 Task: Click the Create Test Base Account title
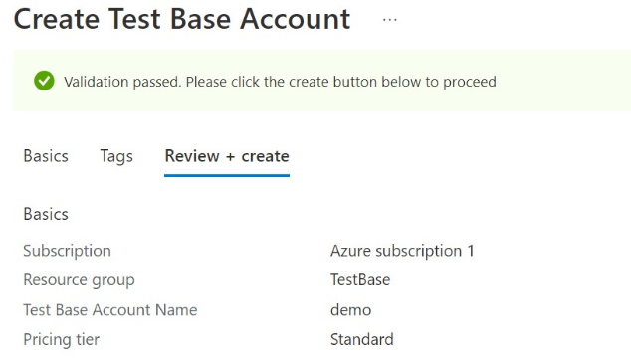(x=182, y=19)
